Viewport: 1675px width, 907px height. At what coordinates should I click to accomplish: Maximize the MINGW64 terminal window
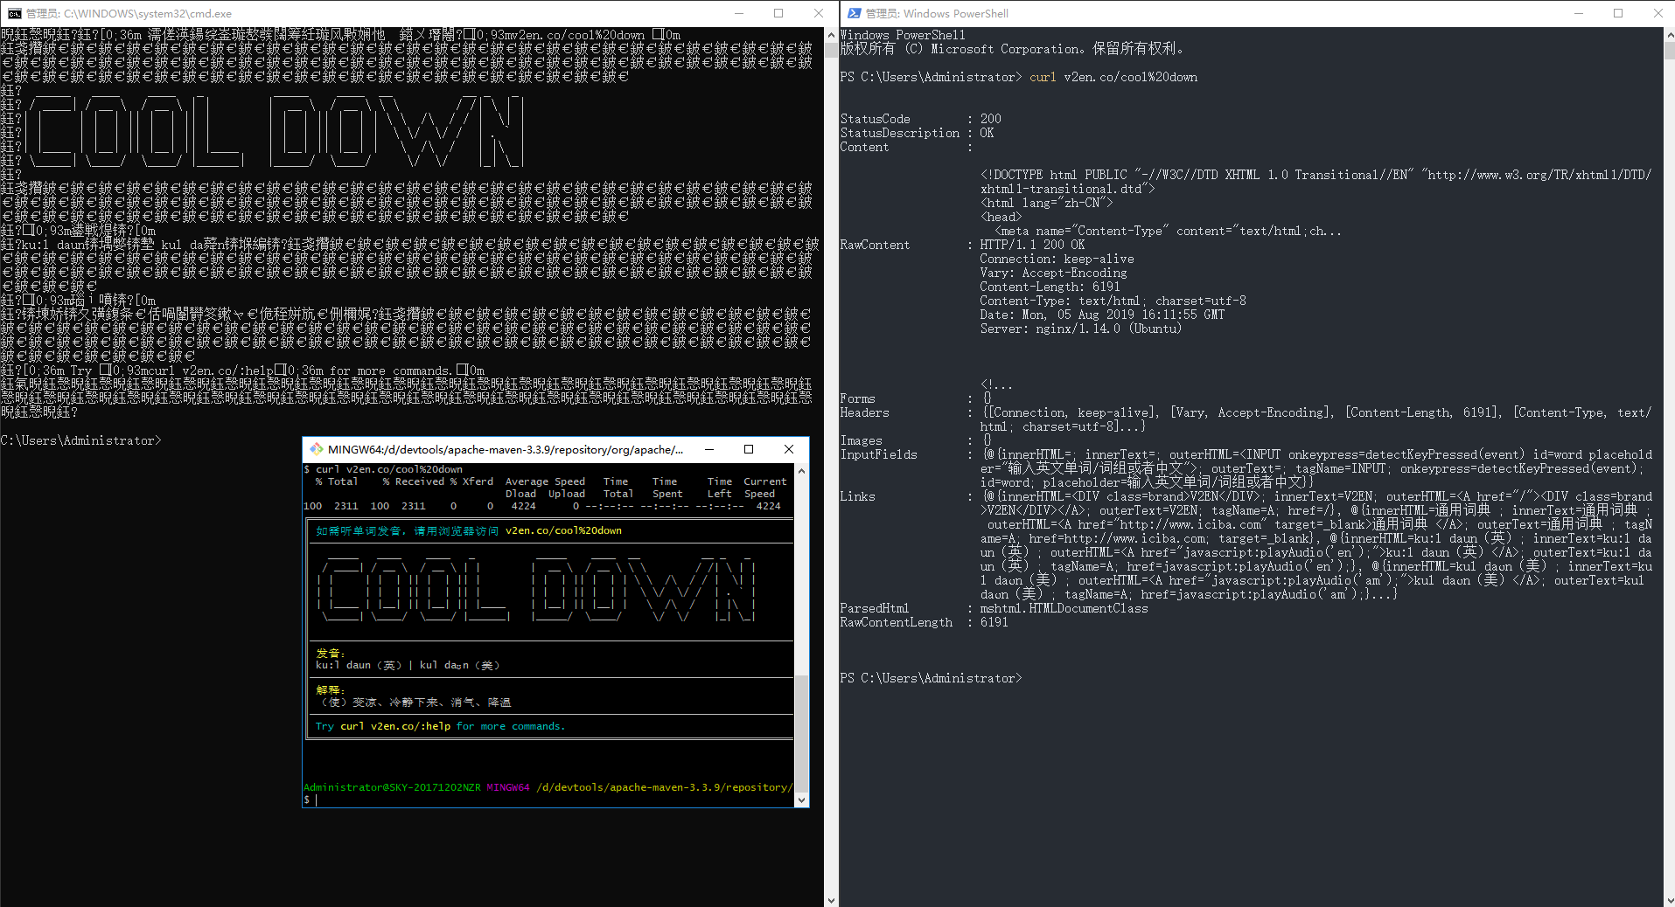(749, 449)
